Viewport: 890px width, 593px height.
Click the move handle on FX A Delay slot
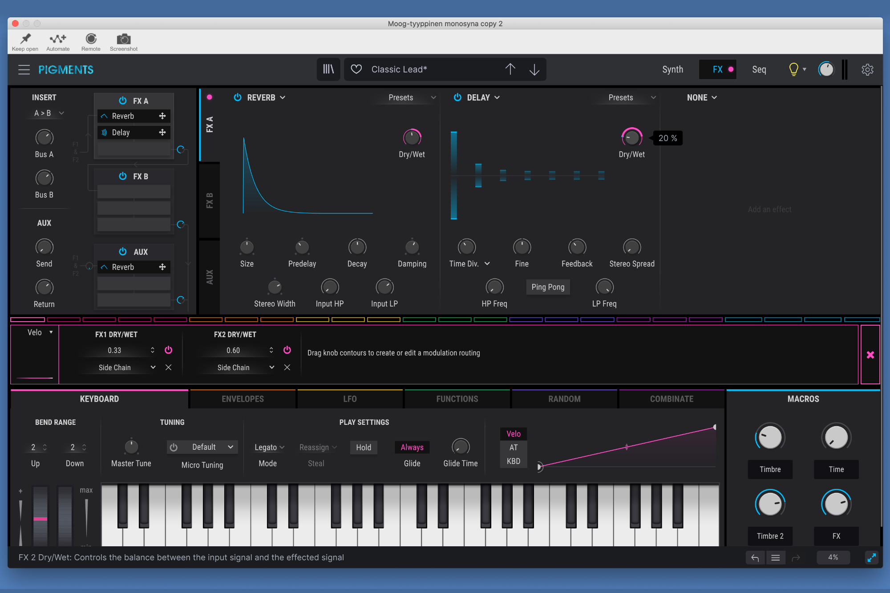(x=162, y=132)
